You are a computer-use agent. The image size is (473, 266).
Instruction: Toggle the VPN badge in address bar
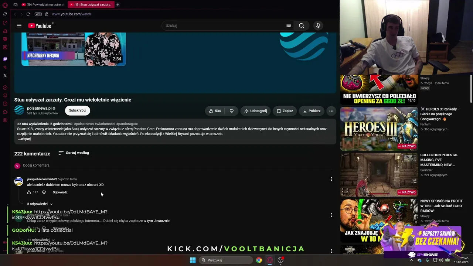(x=38, y=14)
